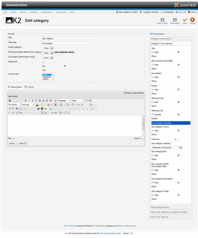Screen dimensions: 198x238
Task: Open the Styles dropdown in editor
Action: 78,101
